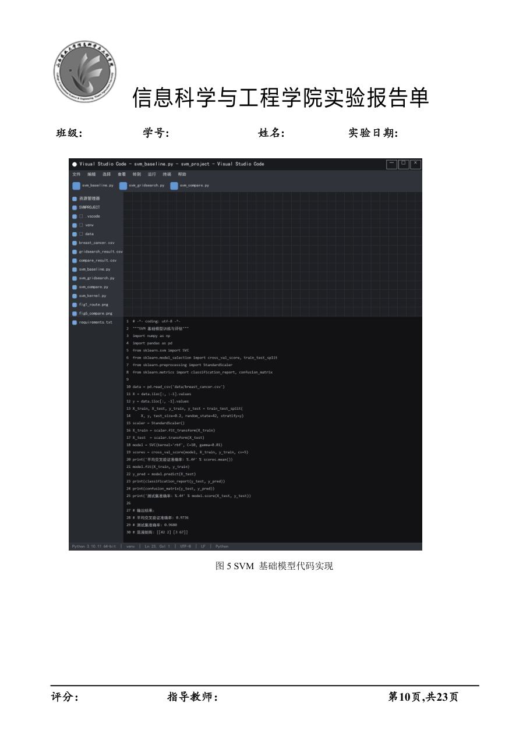Open the 文件 menu

(76, 174)
